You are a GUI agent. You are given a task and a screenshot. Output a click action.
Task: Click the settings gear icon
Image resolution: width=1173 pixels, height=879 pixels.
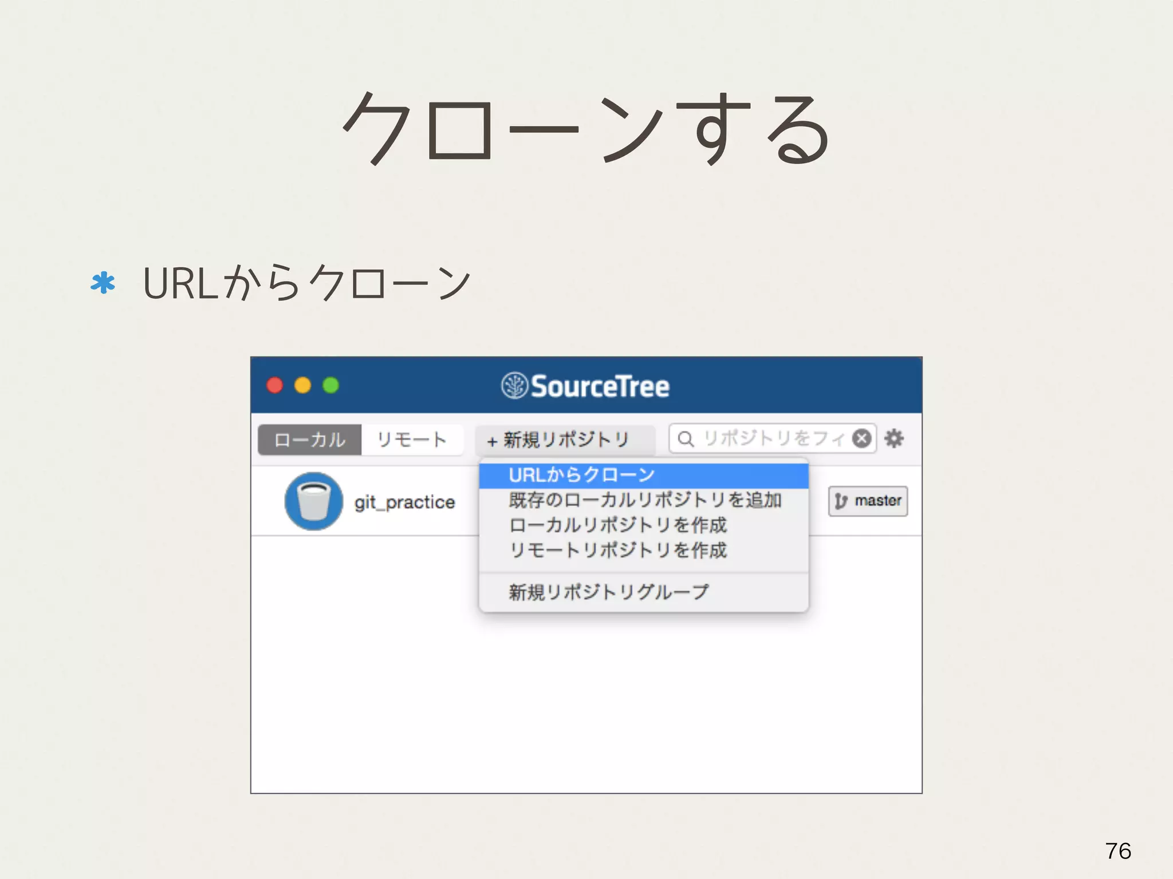(x=893, y=438)
